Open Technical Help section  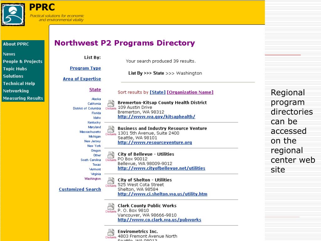(x=19, y=83)
